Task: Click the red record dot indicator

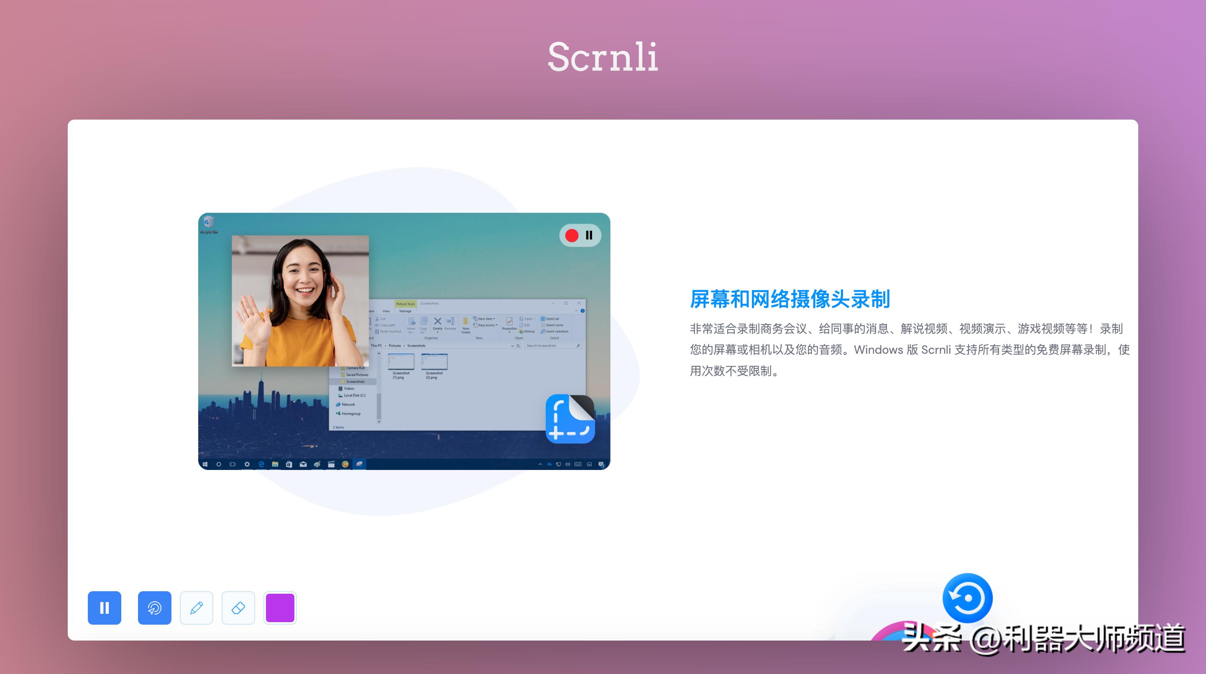Action: click(x=572, y=235)
